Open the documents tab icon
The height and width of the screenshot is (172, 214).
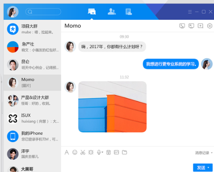pos(129,12)
